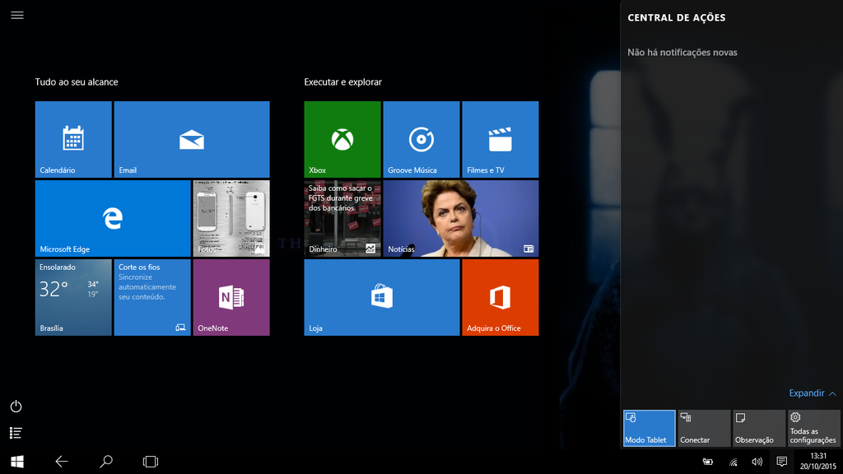Click the volume speaker tray icon
This screenshot has height=474, width=843.
click(757, 462)
